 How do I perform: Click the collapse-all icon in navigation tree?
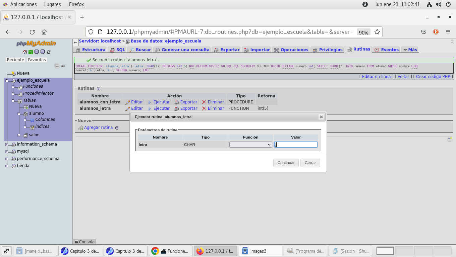(x=57, y=66)
